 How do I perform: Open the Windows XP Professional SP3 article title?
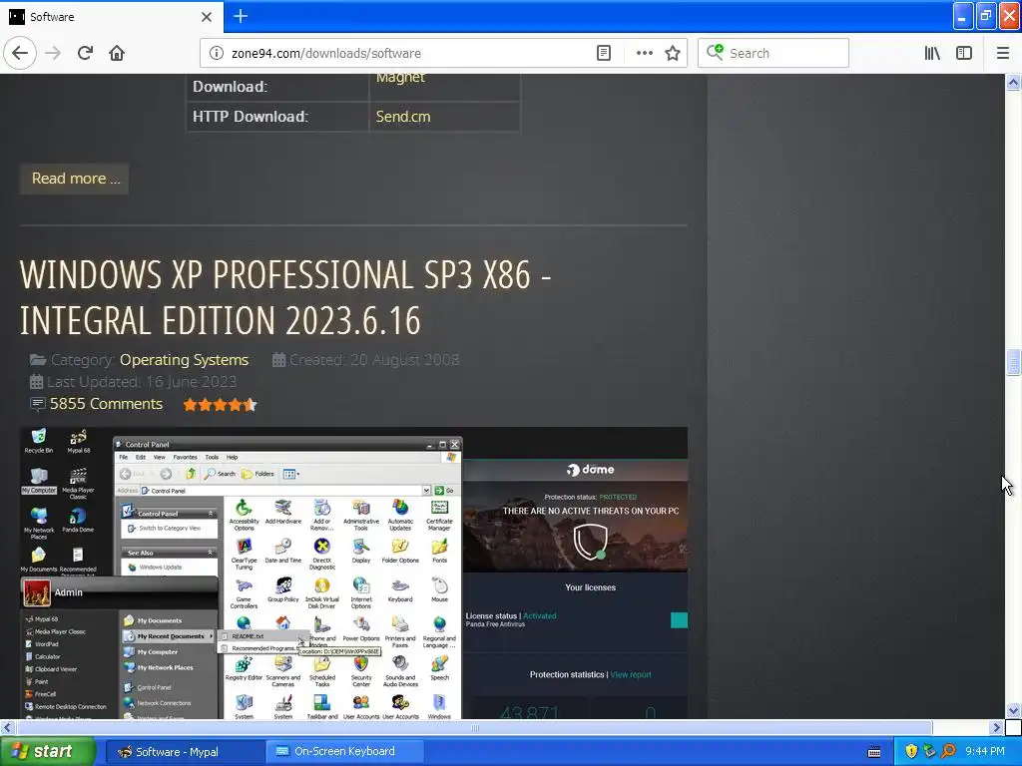284,297
